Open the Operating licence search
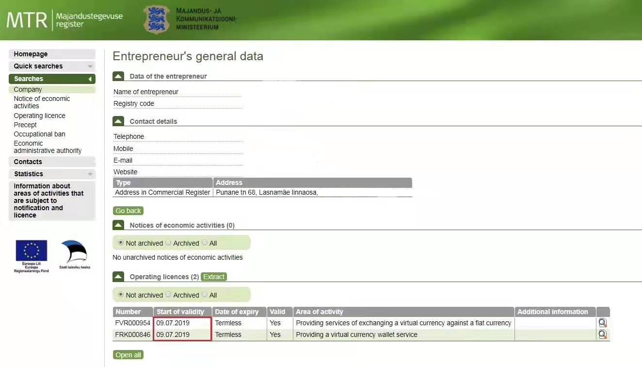 coord(39,116)
